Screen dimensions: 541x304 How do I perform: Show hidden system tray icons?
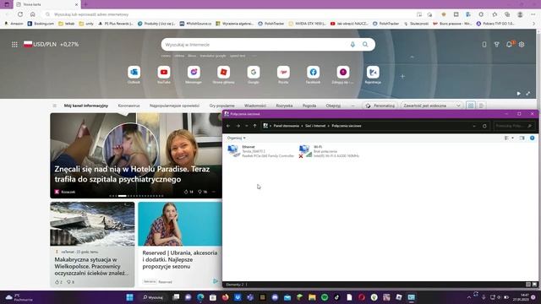coord(468,297)
